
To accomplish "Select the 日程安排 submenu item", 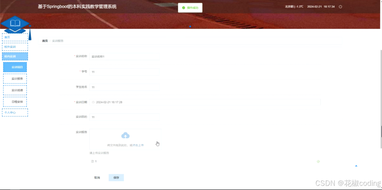I will point(15,102).
